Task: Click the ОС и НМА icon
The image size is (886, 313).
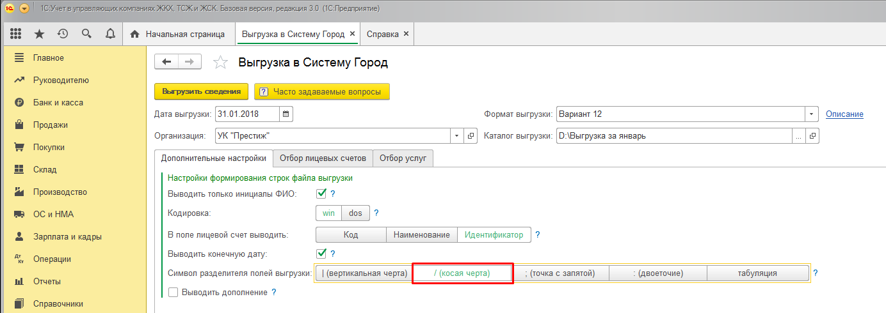Action: tap(19, 214)
